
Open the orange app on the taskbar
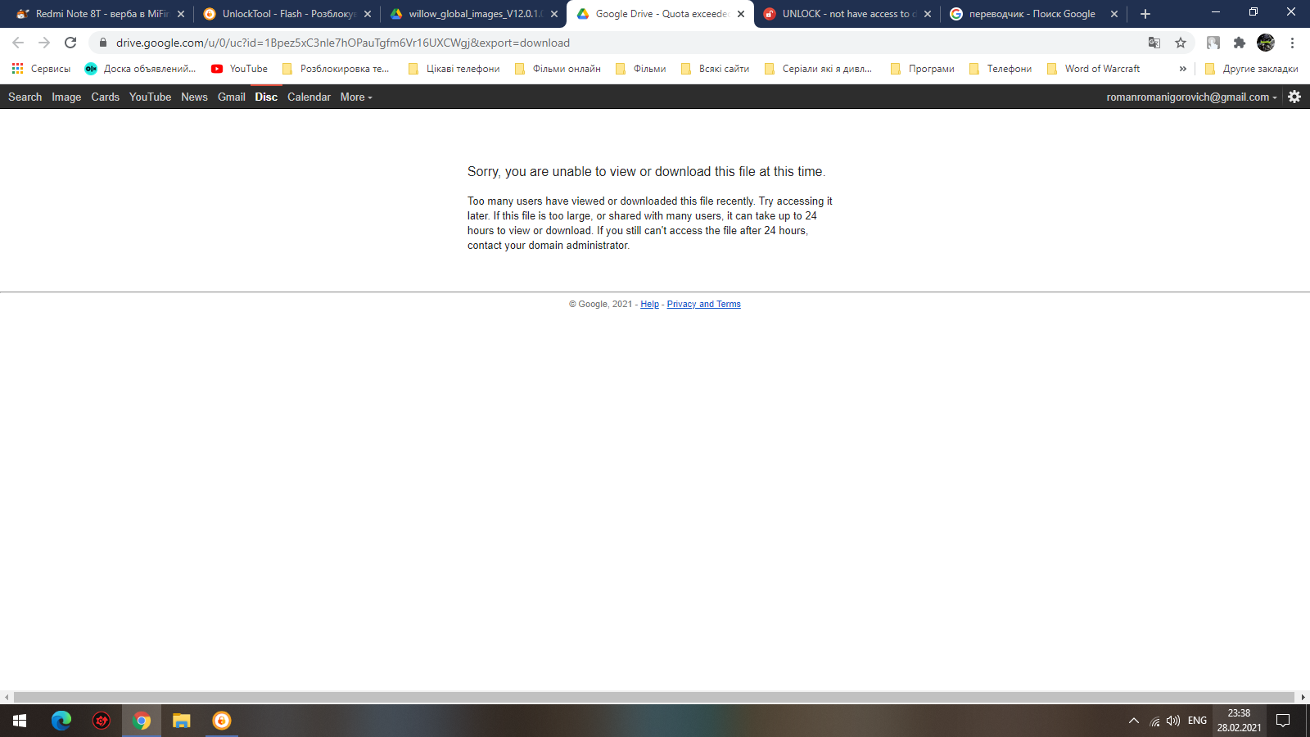[222, 721]
